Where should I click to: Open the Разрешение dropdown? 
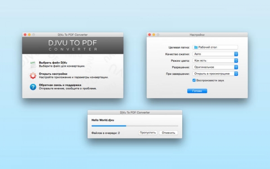click(215, 67)
